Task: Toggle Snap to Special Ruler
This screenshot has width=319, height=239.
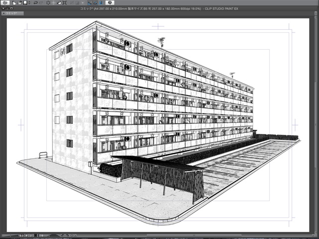Action: tap(95, 3)
